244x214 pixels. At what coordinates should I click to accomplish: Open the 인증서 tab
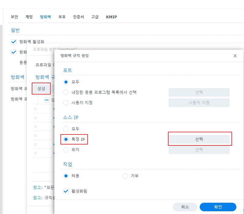[78, 17]
